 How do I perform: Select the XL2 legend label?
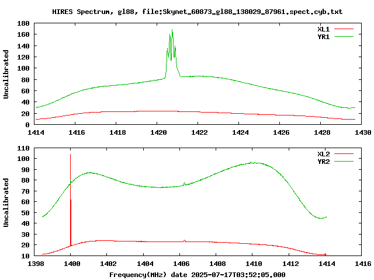point(323,154)
